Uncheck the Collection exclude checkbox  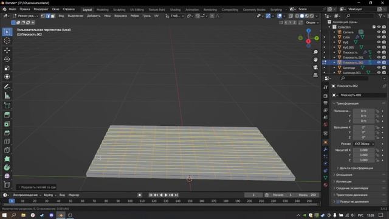[x=374, y=27]
